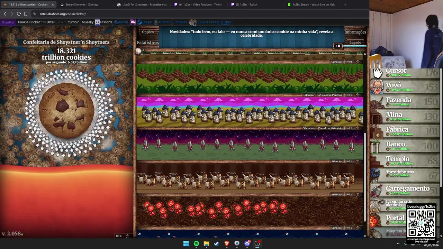443x249 pixels.
Task: Mute the alchemy lab flasks row
Action: (337, 195)
